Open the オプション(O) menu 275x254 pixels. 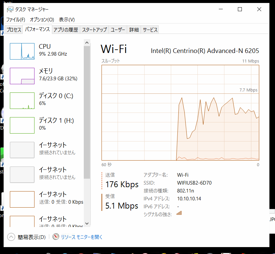pos(42,19)
